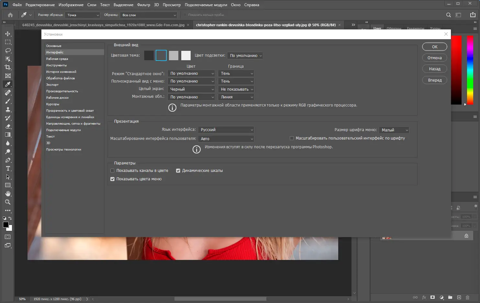The height and width of the screenshot is (303, 480).
Task: Click the delete layer trash icon
Action: pyautogui.click(x=467, y=297)
